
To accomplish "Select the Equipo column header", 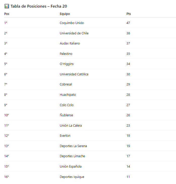I will 65,14.
